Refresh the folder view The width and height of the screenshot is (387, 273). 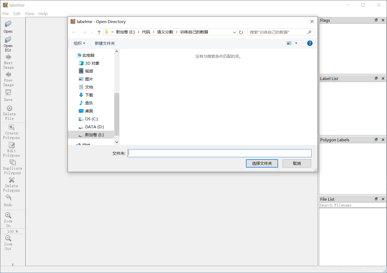click(x=241, y=32)
